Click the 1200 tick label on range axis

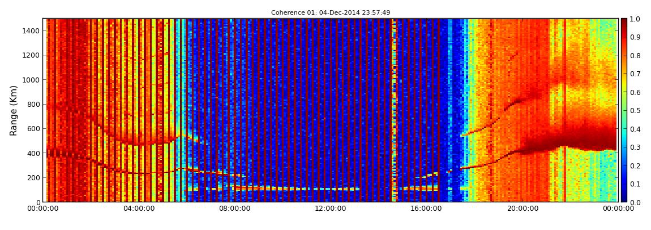pyautogui.click(x=32, y=55)
